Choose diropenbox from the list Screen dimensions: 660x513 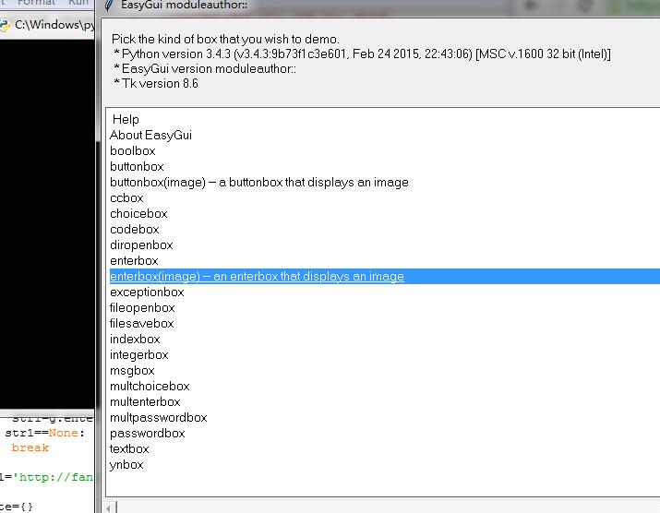tap(141, 245)
